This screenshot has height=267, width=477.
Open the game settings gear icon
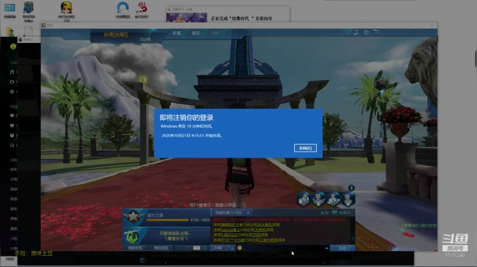(x=366, y=32)
